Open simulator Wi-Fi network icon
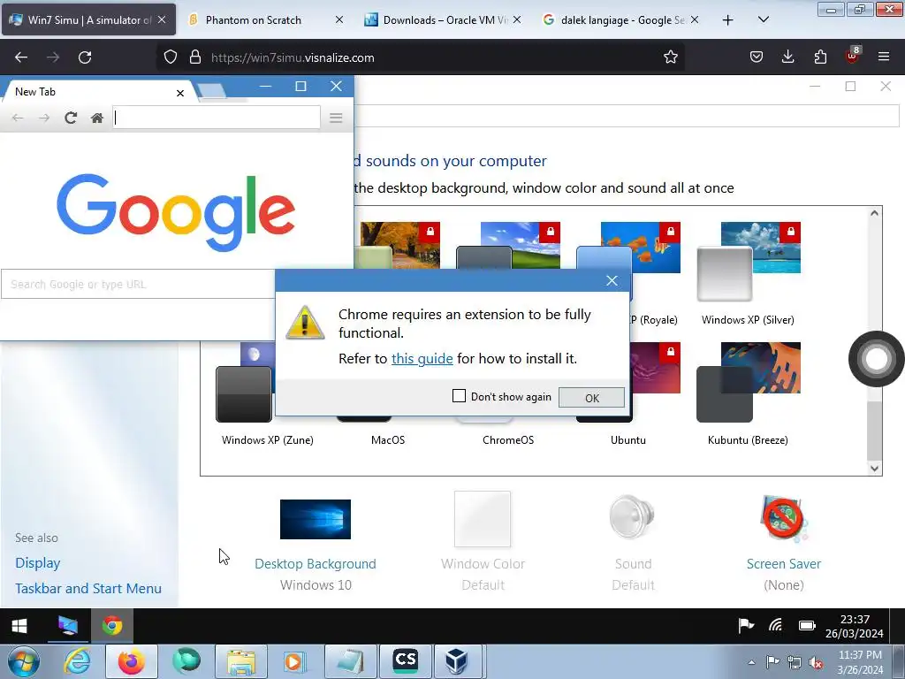Image resolution: width=905 pixels, height=679 pixels. coord(776,625)
